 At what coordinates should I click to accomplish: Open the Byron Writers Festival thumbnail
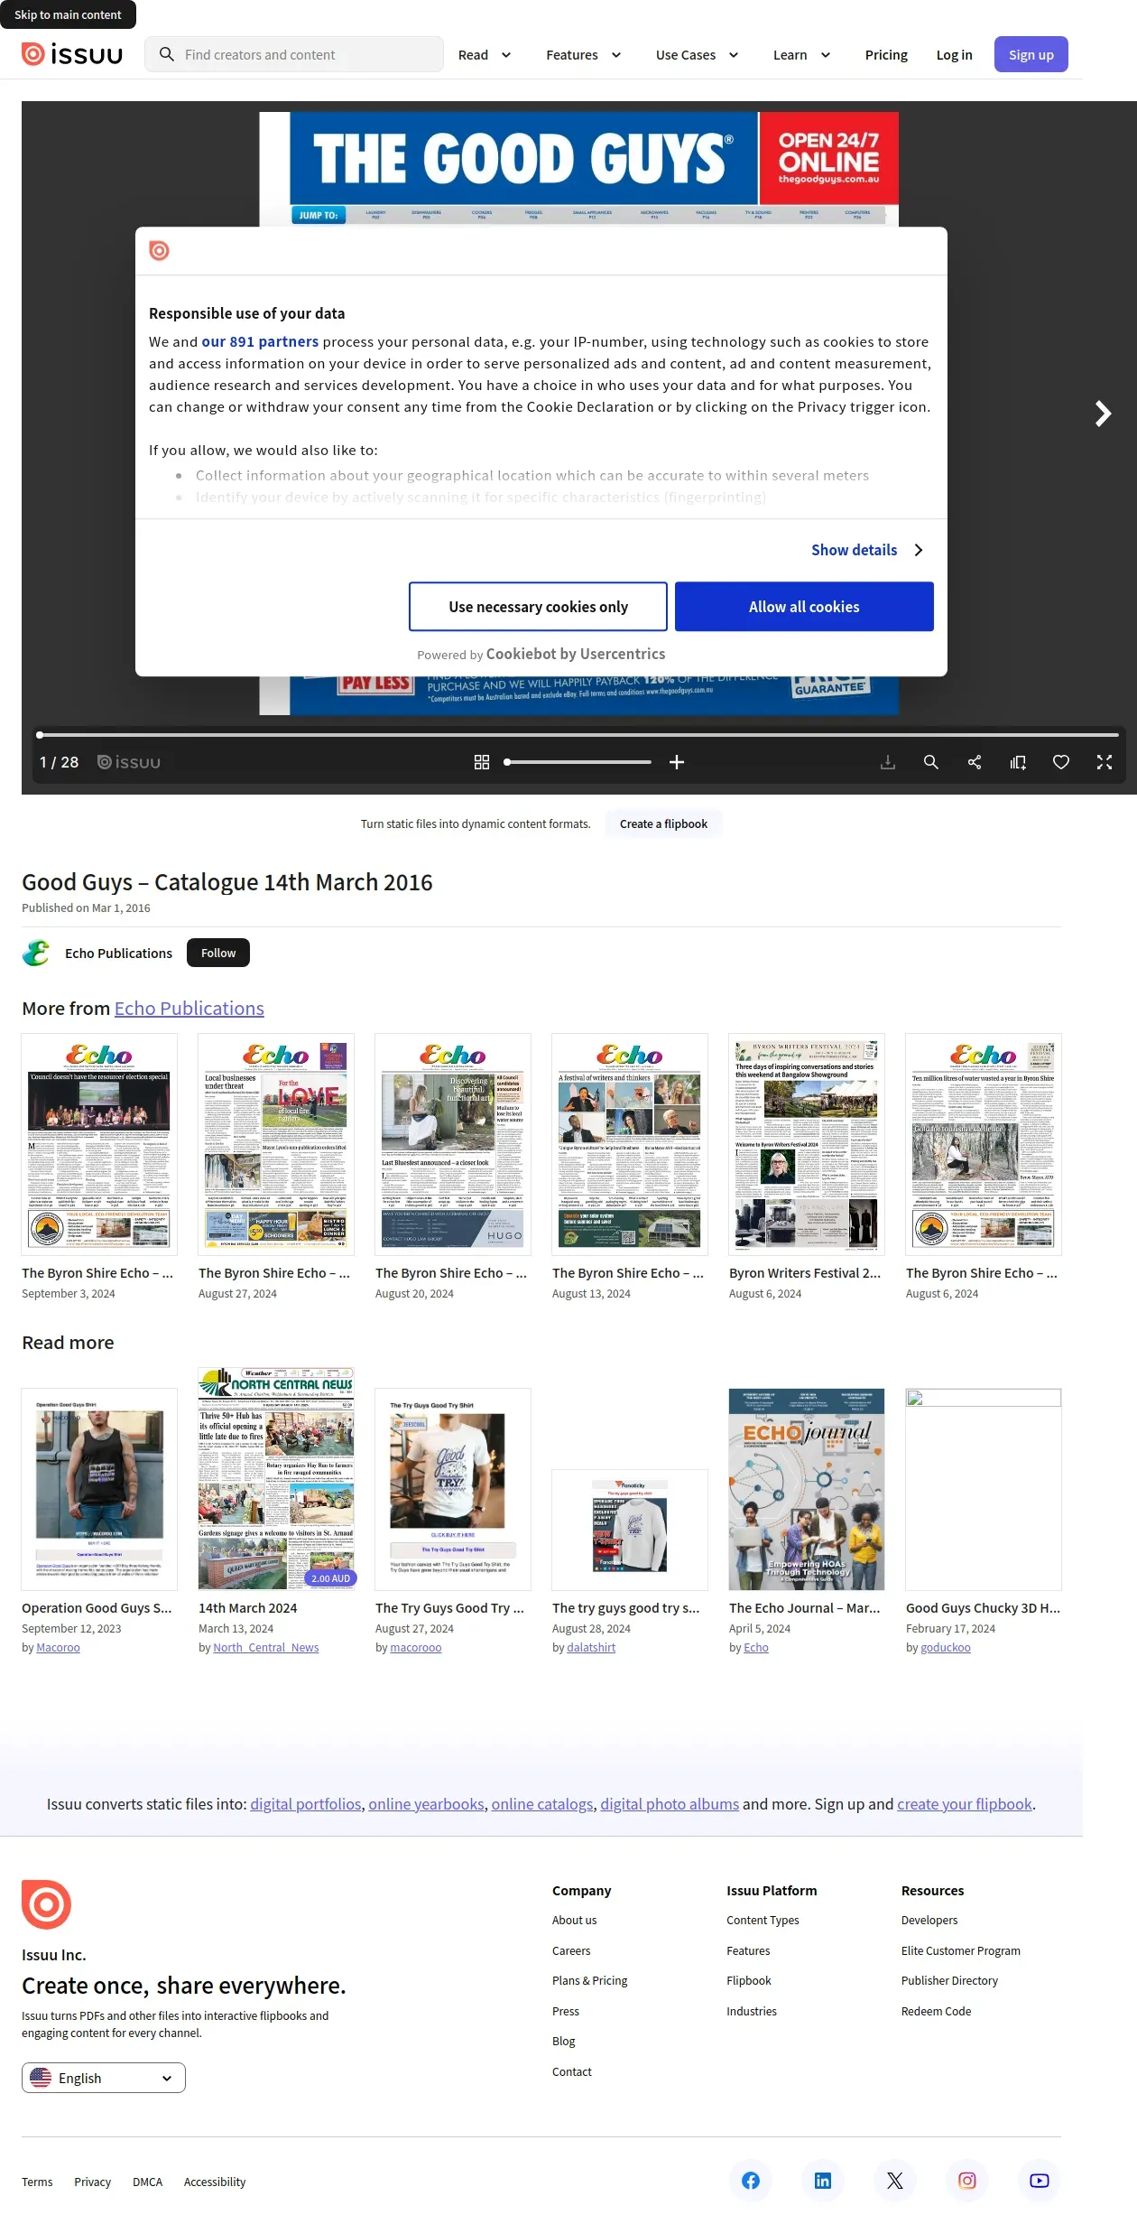point(807,1144)
